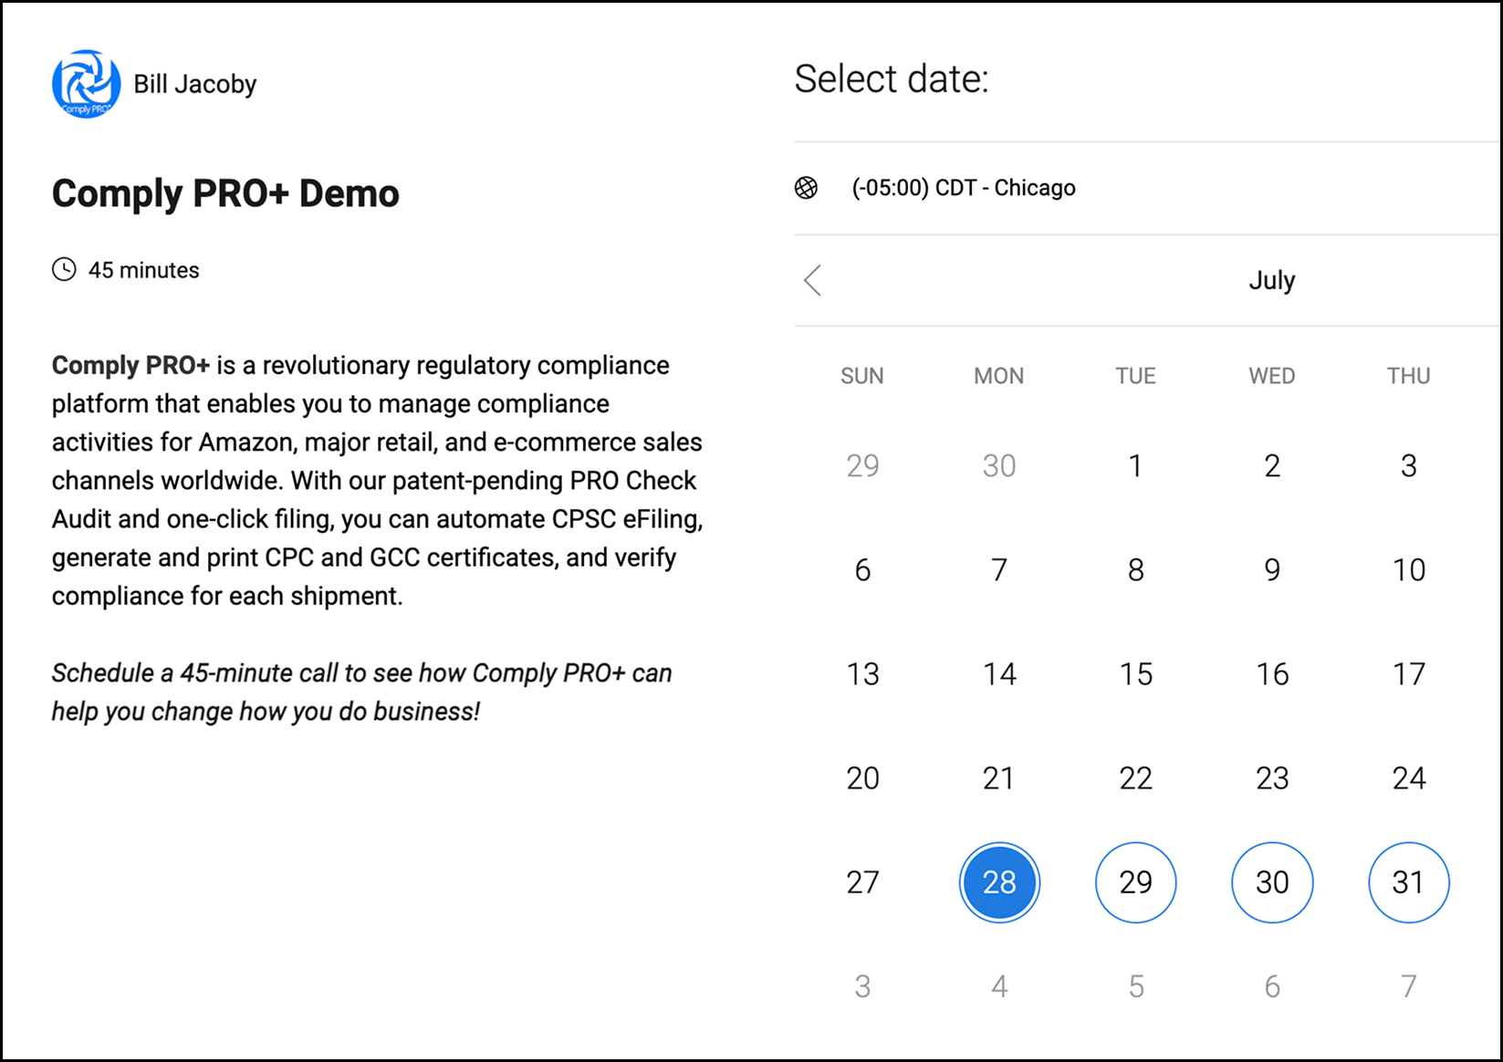Viewport: 1503px width, 1062px height.
Task: Click the Comply PRO logo avatar
Action: 86,84
